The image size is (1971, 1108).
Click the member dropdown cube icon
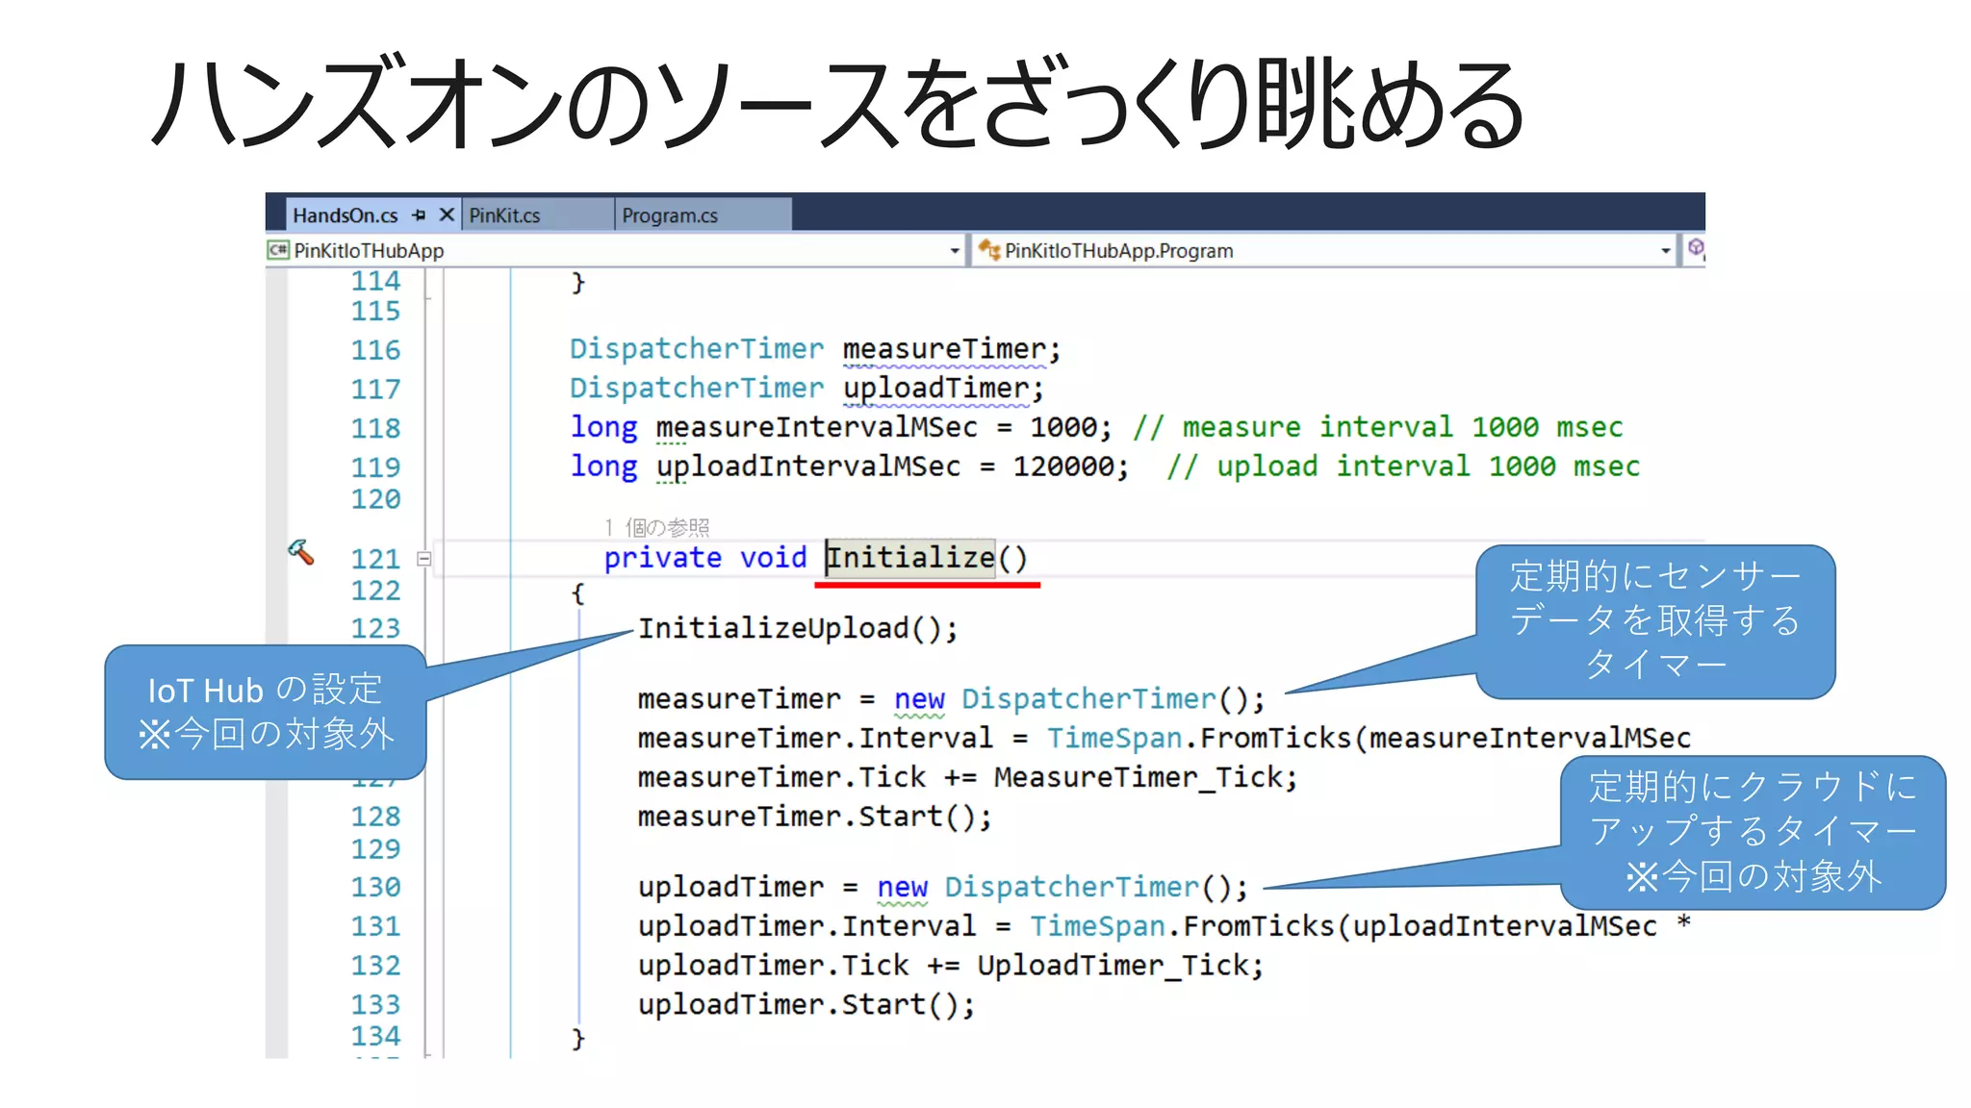pyautogui.click(x=1695, y=248)
